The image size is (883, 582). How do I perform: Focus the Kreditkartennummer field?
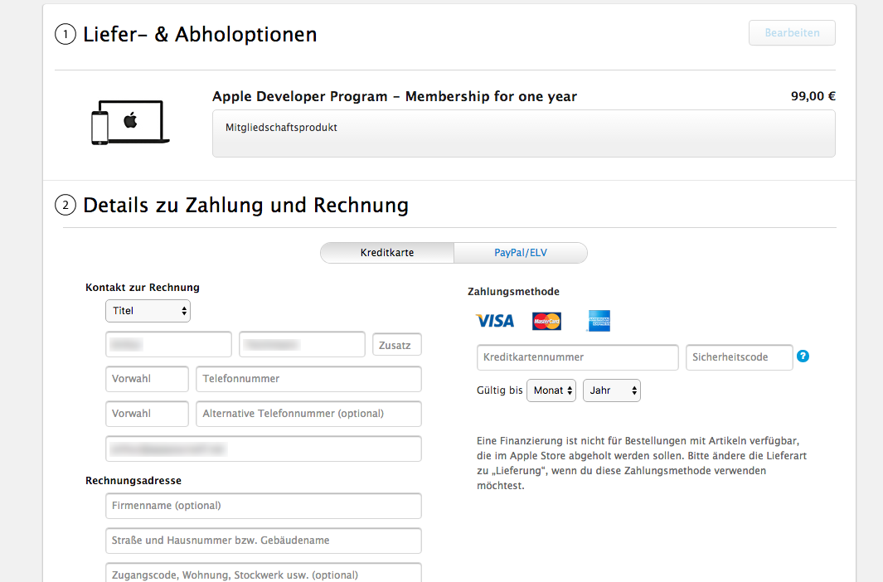pyautogui.click(x=577, y=357)
